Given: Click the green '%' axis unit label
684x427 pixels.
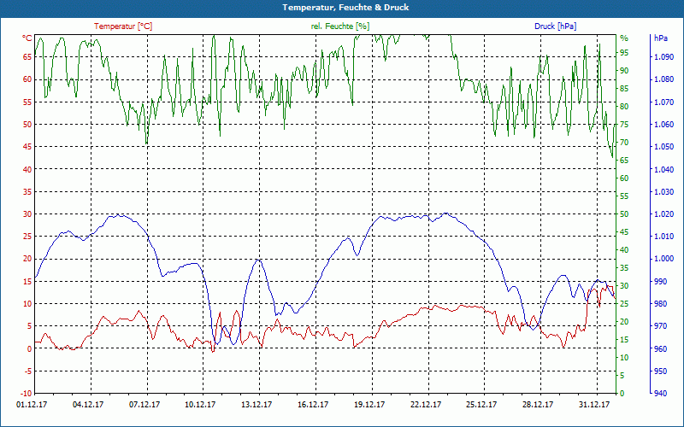Looking at the screenshot, I should [624, 38].
